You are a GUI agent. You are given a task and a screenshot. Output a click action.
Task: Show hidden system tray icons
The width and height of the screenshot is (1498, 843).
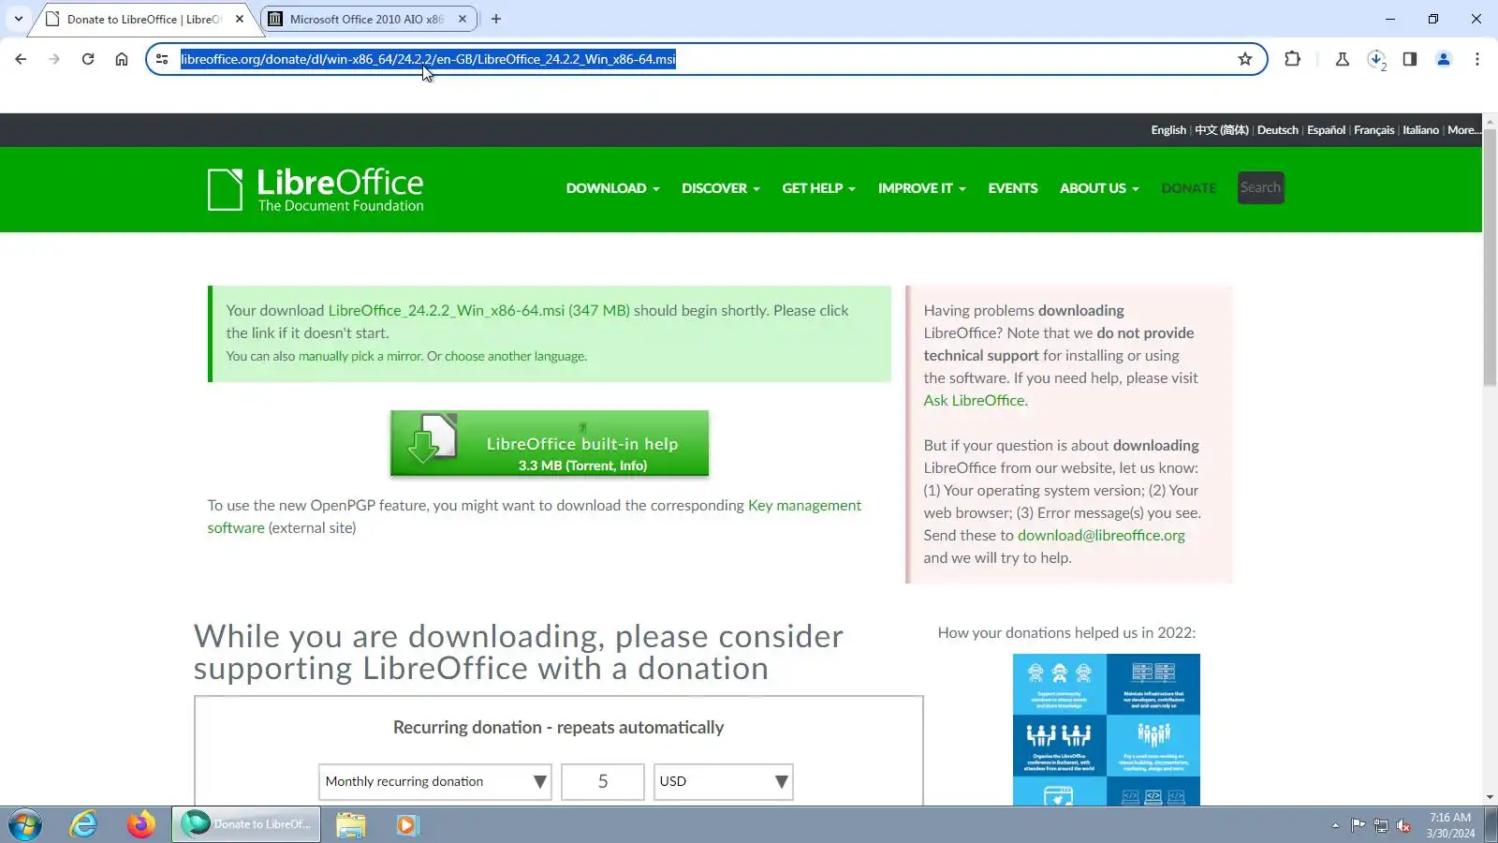1335,825
